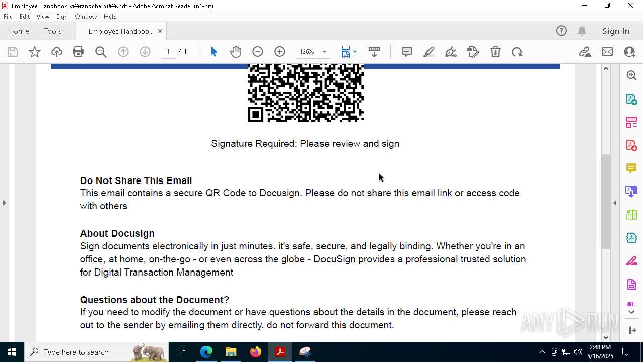Screen dimensions: 643x362
Task: Open the View menu
Action: [x=43, y=16]
